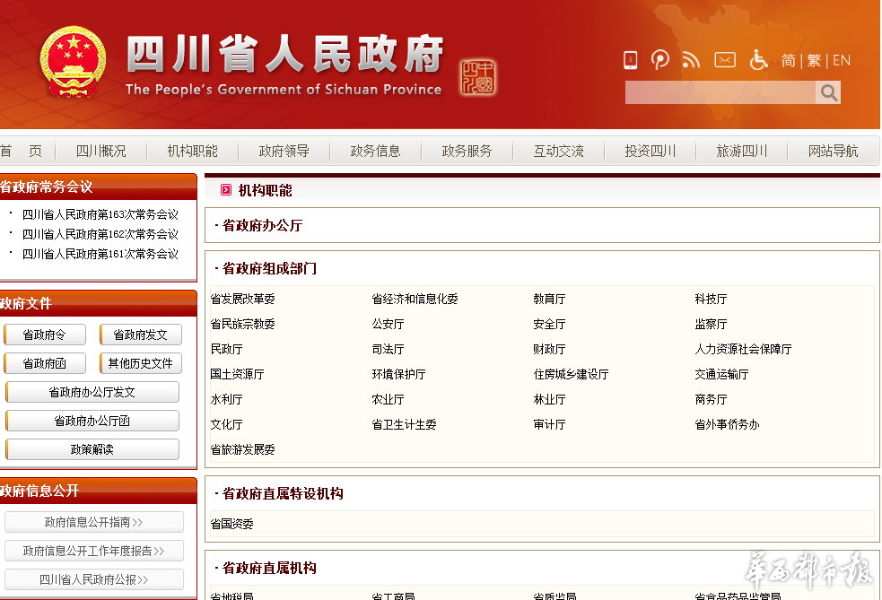Viewport: 882px width, 600px height.
Task: Click the 省政府令 button
Action: click(x=45, y=335)
